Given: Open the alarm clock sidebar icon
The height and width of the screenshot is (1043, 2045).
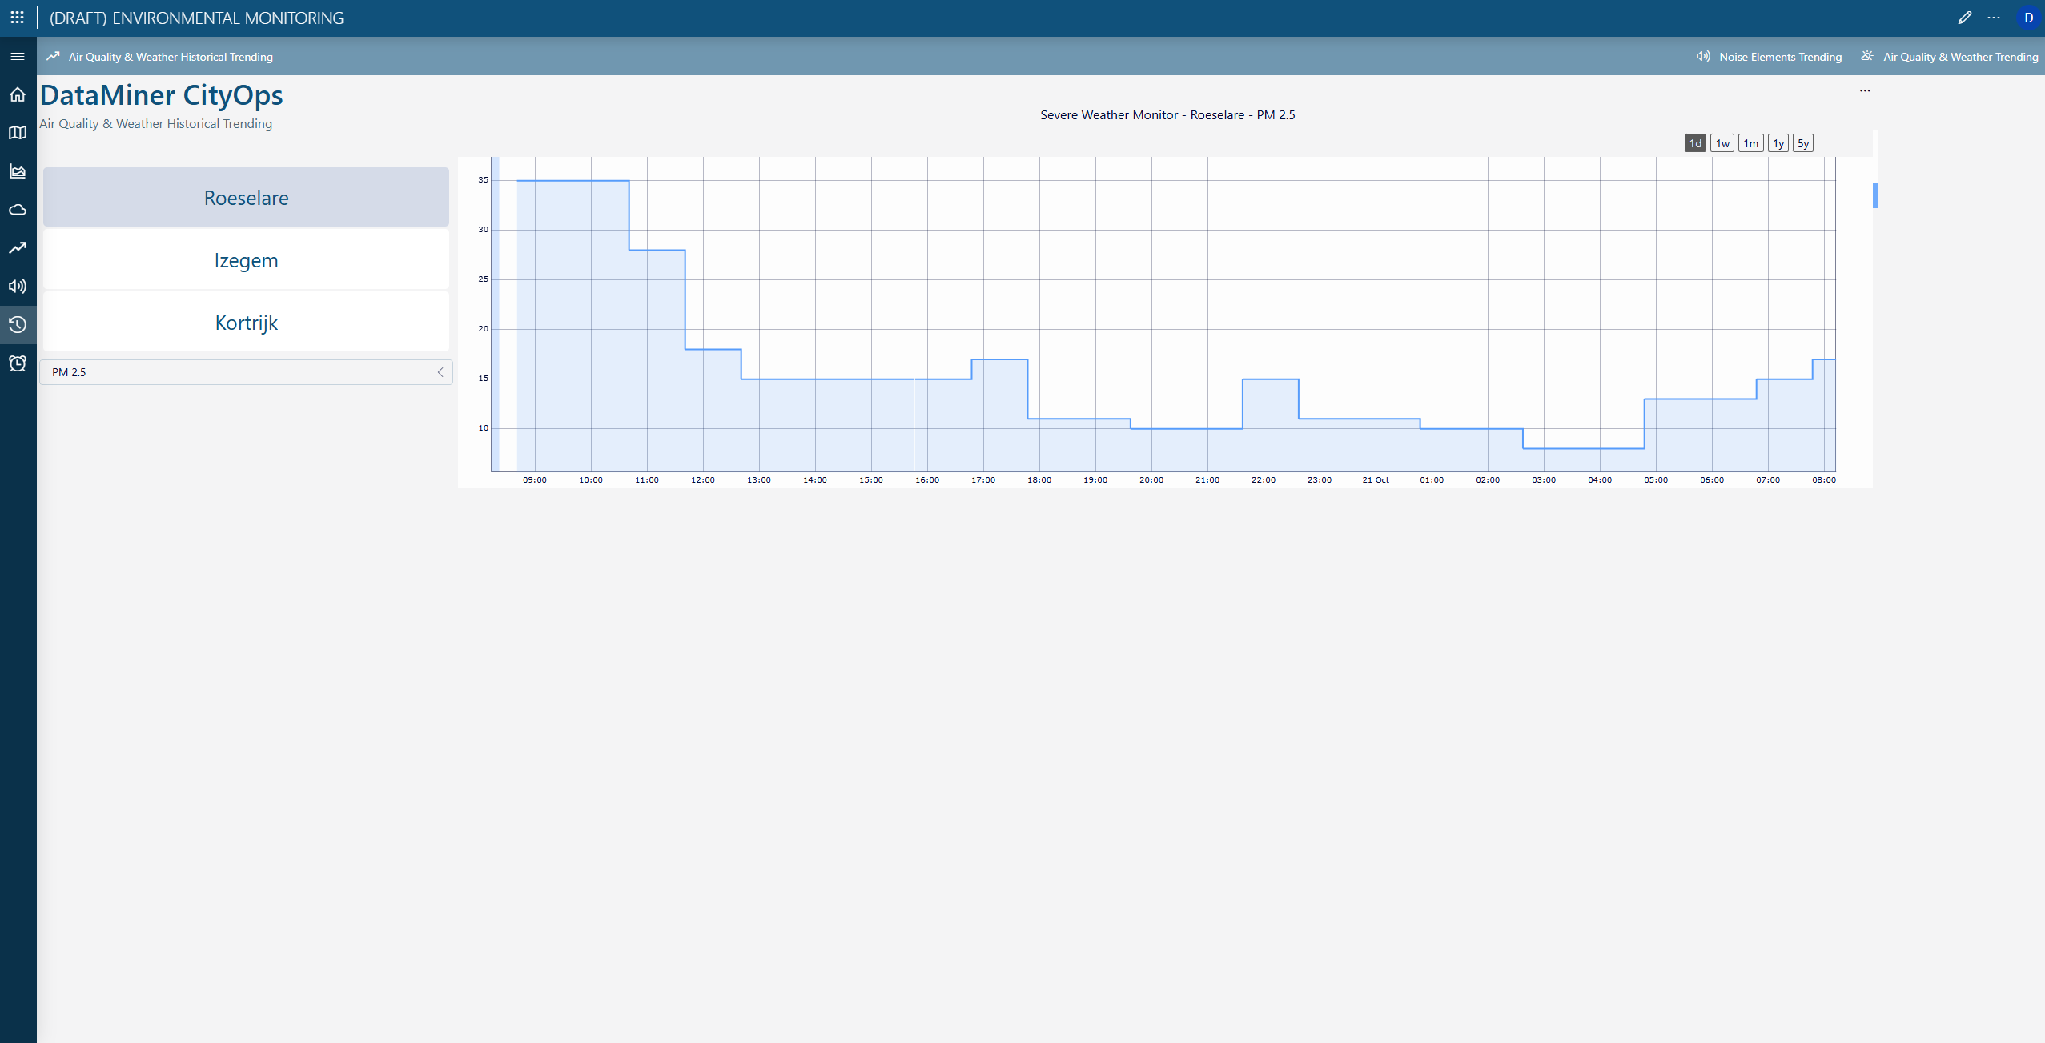Looking at the screenshot, I should (x=17, y=363).
